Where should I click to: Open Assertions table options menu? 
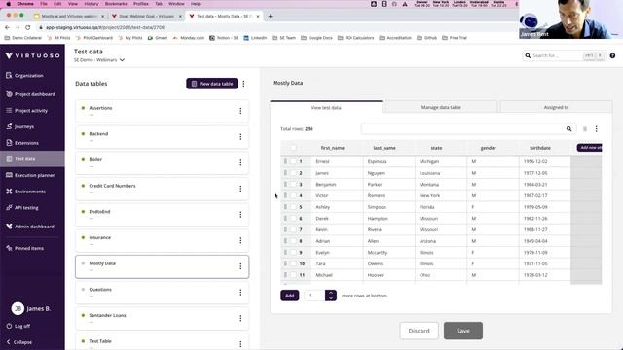tap(240, 111)
